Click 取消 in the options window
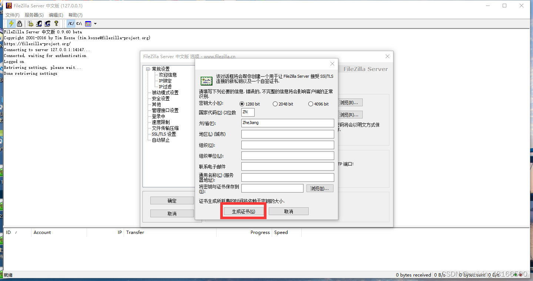The image size is (533, 281). click(172, 214)
